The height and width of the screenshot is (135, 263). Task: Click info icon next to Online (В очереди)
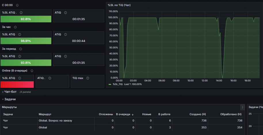click(x=32, y=71)
